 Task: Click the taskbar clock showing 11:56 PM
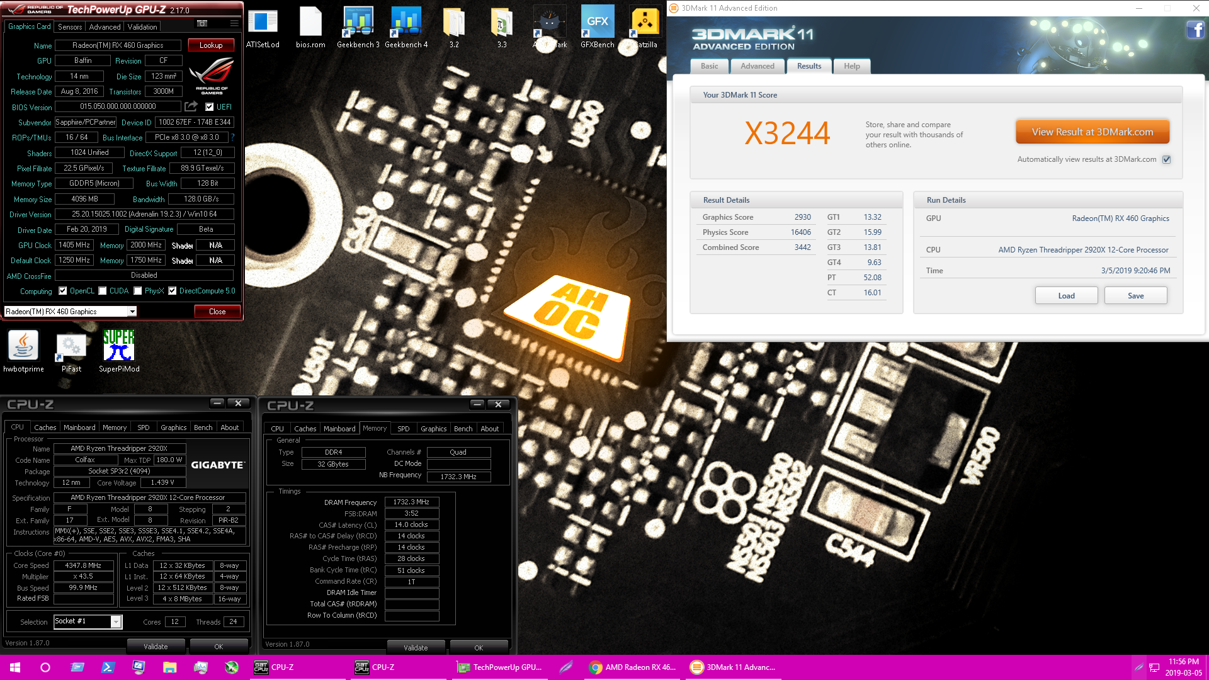click(1184, 667)
